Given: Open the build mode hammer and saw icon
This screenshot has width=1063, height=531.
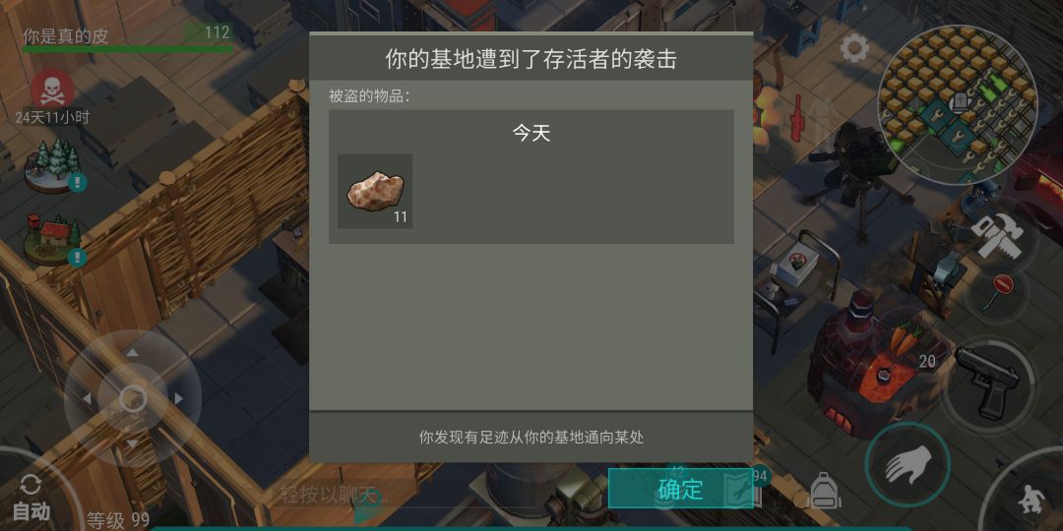Looking at the screenshot, I should [996, 236].
